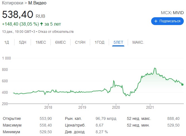
Task: Click the green current-price dot on chart
Action: (182, 85)
